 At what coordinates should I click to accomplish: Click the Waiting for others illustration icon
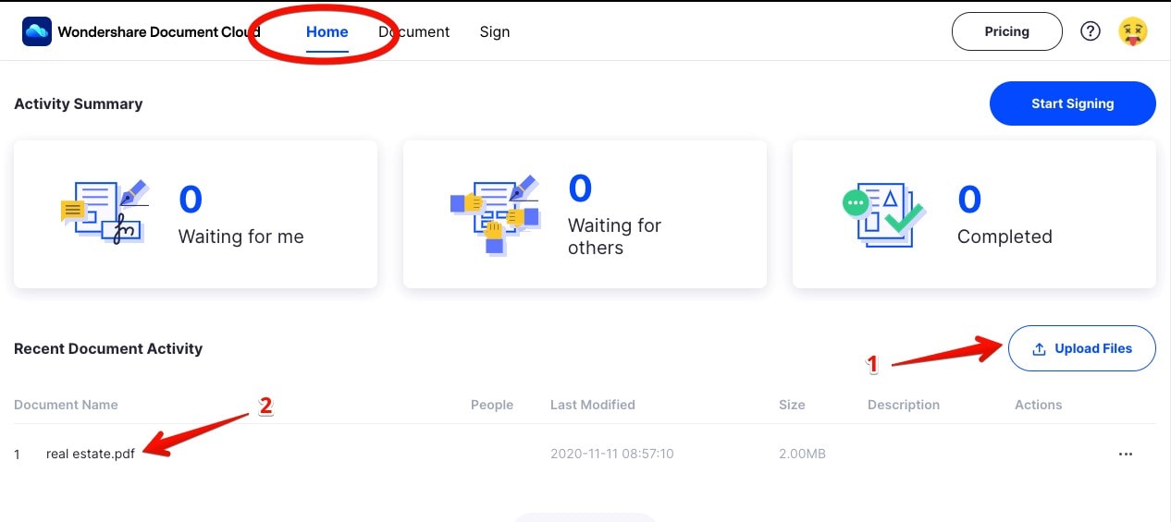coord(494,213)
